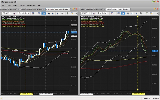Select the EMA(EUR/USD.Close,3) legend entry
The image size is (160, 100).
pos(13,20)
